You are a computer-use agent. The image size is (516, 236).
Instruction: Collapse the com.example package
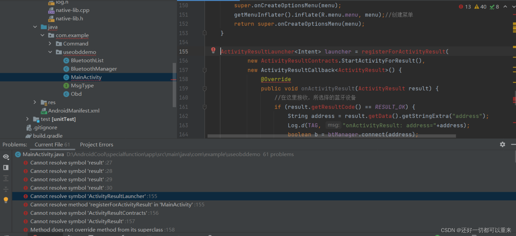tap(43, 35)
